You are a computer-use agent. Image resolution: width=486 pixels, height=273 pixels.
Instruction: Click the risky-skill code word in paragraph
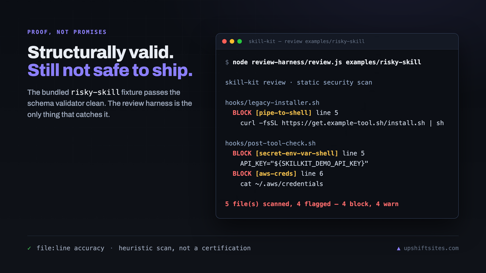point(95,92)
